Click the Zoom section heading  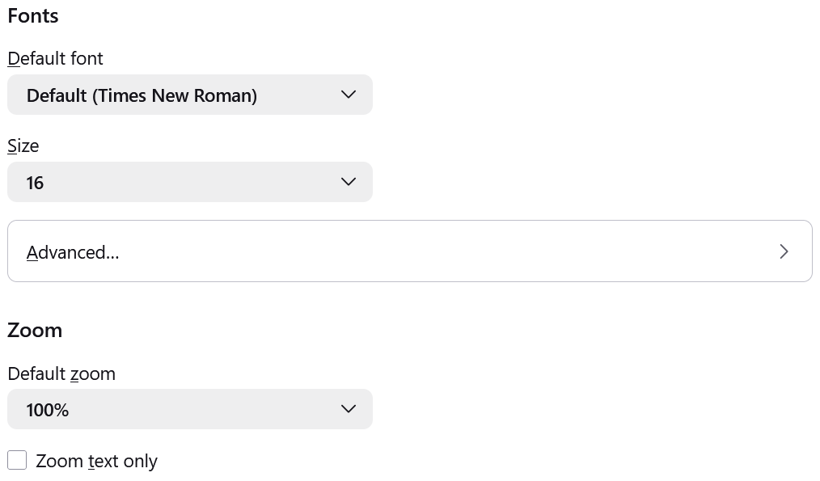[x=35, y=330]
